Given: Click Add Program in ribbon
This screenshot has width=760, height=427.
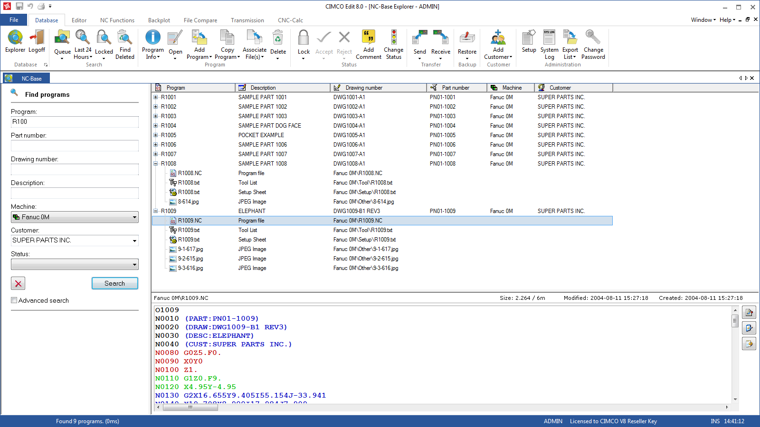Looking at the screenshot, I should click(199, 45).
